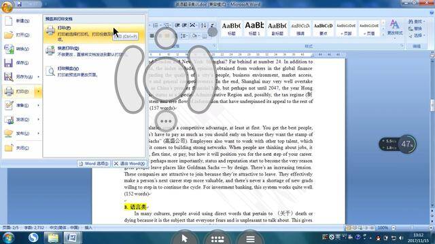Open the 查找 (Find) dropdown arrow
435x244 pixels.
(x=424, y=21)
